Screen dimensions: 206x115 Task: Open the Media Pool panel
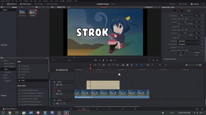point(12,4)
